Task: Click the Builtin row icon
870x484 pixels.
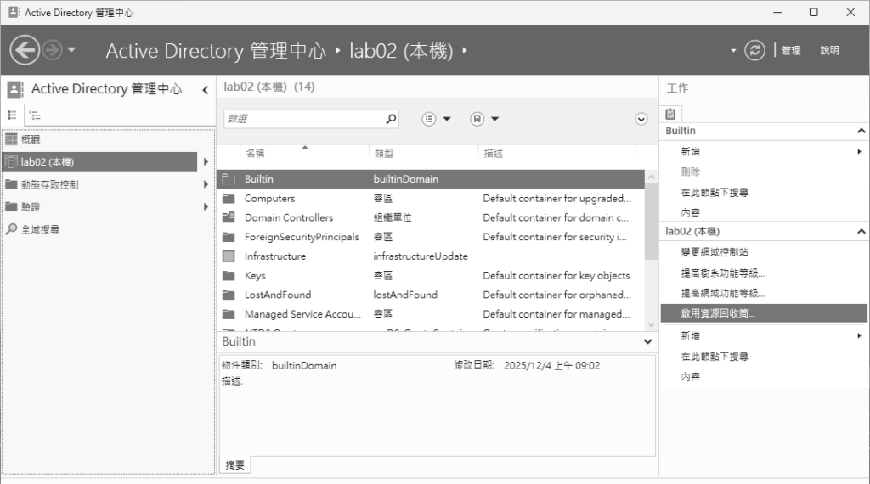Action: click(228, 179)
